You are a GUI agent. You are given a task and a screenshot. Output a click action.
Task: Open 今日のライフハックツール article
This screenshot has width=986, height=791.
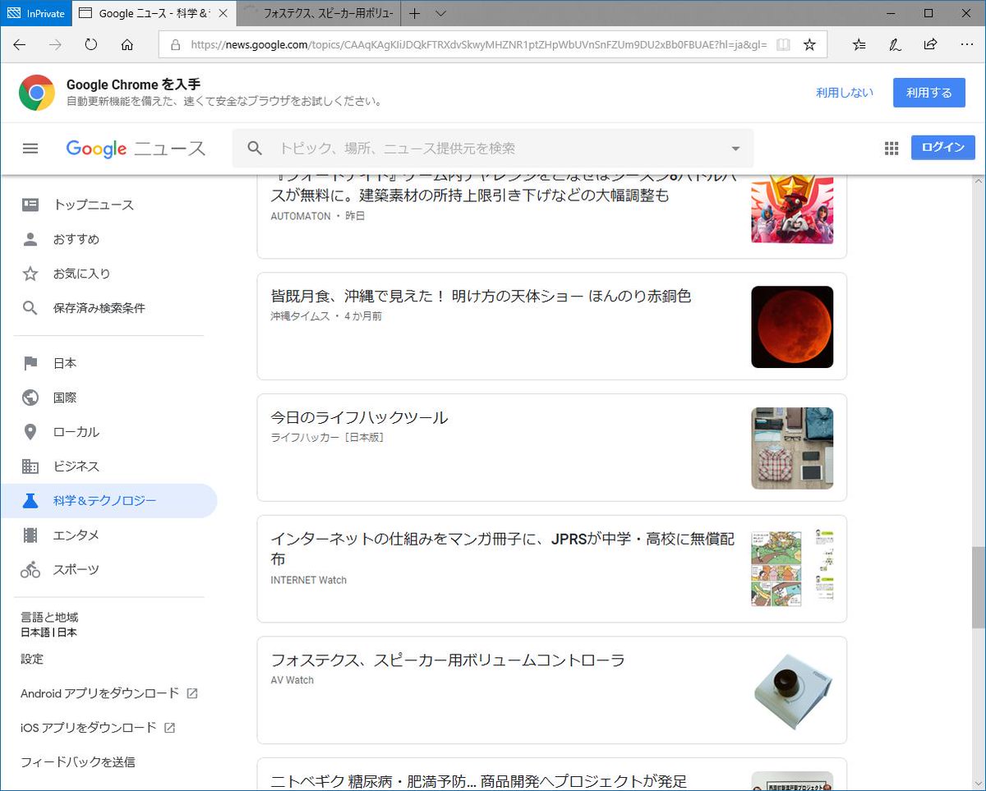[x=359, y=417]
